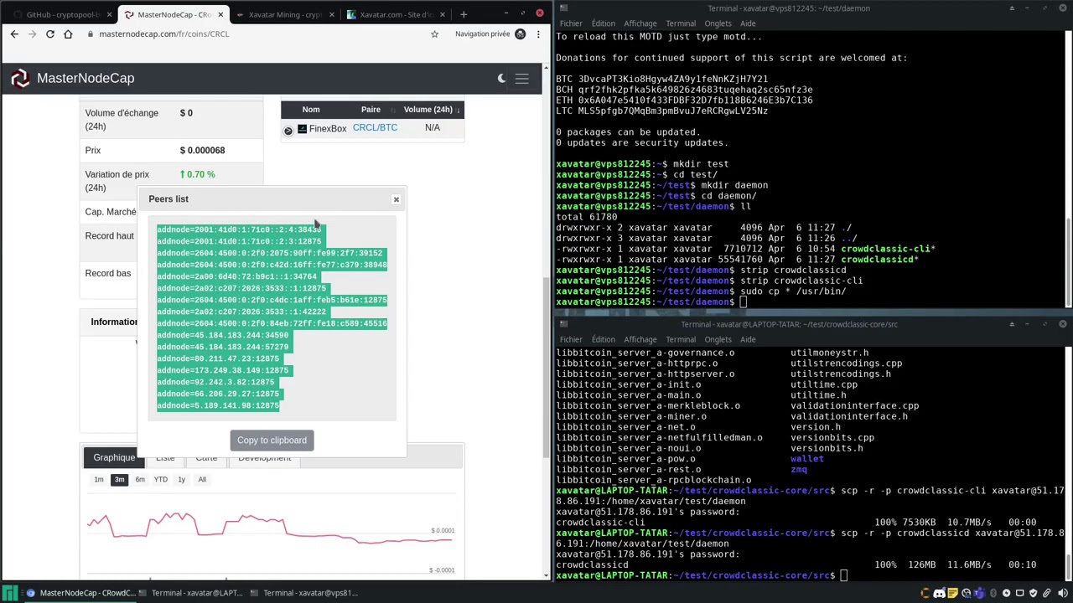Reload the MasterNodeCap page
This screenshot has height=603, width=1073.
point(50,34)
